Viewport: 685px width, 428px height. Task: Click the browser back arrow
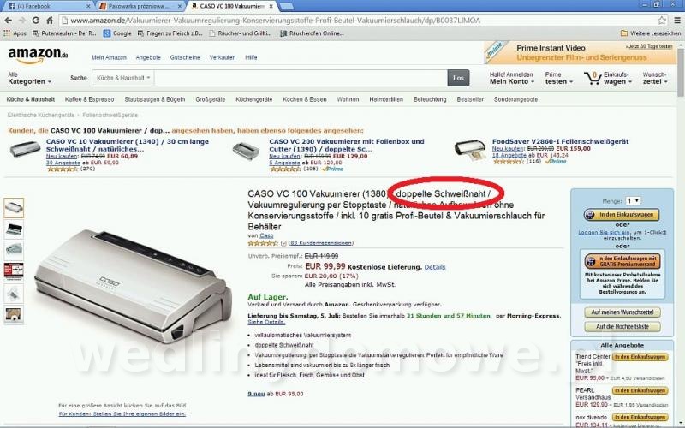pos(9,20)
